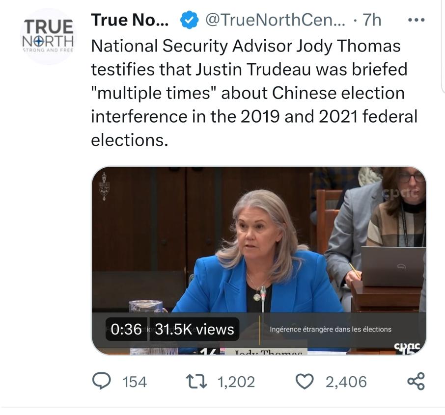
Task: Open the three-dot more options menu
Action: [x=416, y=20]
